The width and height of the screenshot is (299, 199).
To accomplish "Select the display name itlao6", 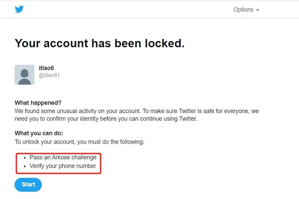I will (46, 68).
